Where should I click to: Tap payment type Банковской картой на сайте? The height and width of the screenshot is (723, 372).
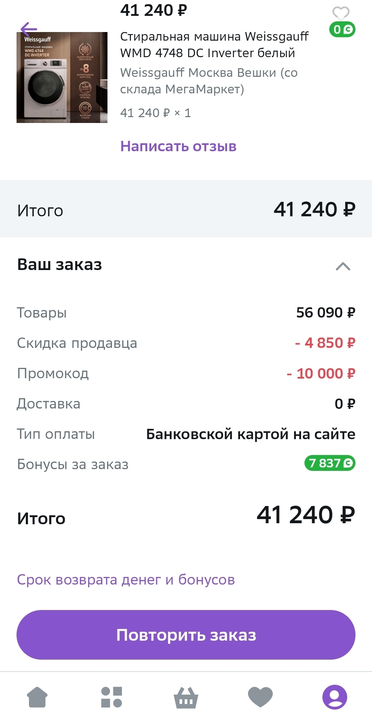click(250, 434)
